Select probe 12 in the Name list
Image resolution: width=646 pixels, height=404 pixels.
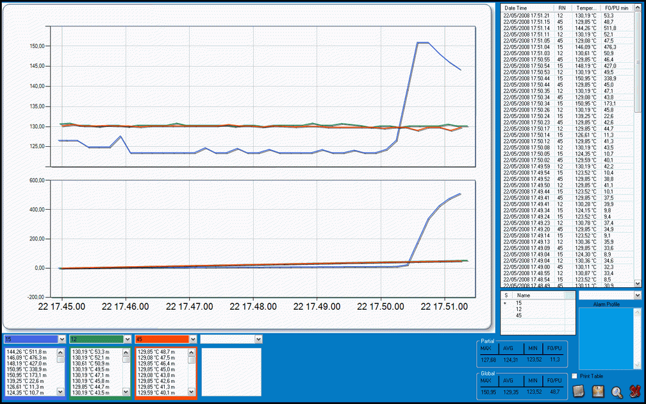pos(519,309)
